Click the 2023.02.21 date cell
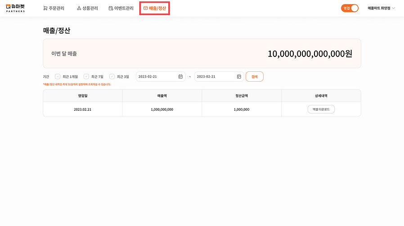The height and width of the screenshot is (226, 404). pyautogui.click(x=83, y=109)
